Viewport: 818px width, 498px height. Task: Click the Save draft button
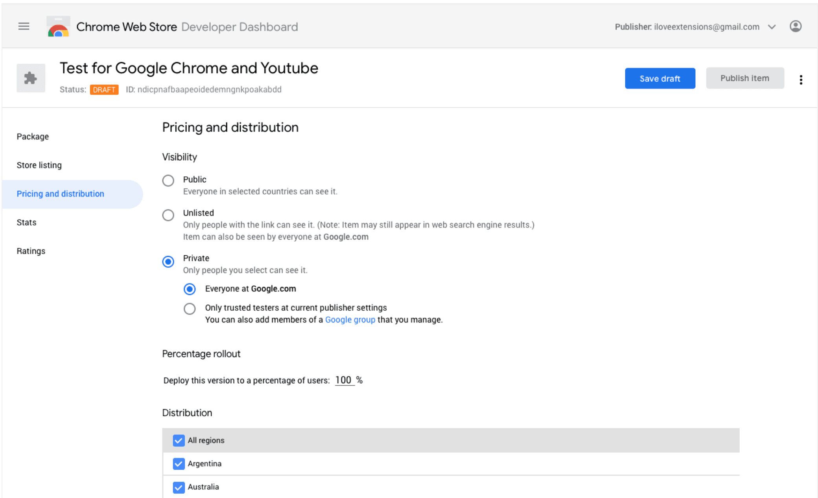[660, 79]
